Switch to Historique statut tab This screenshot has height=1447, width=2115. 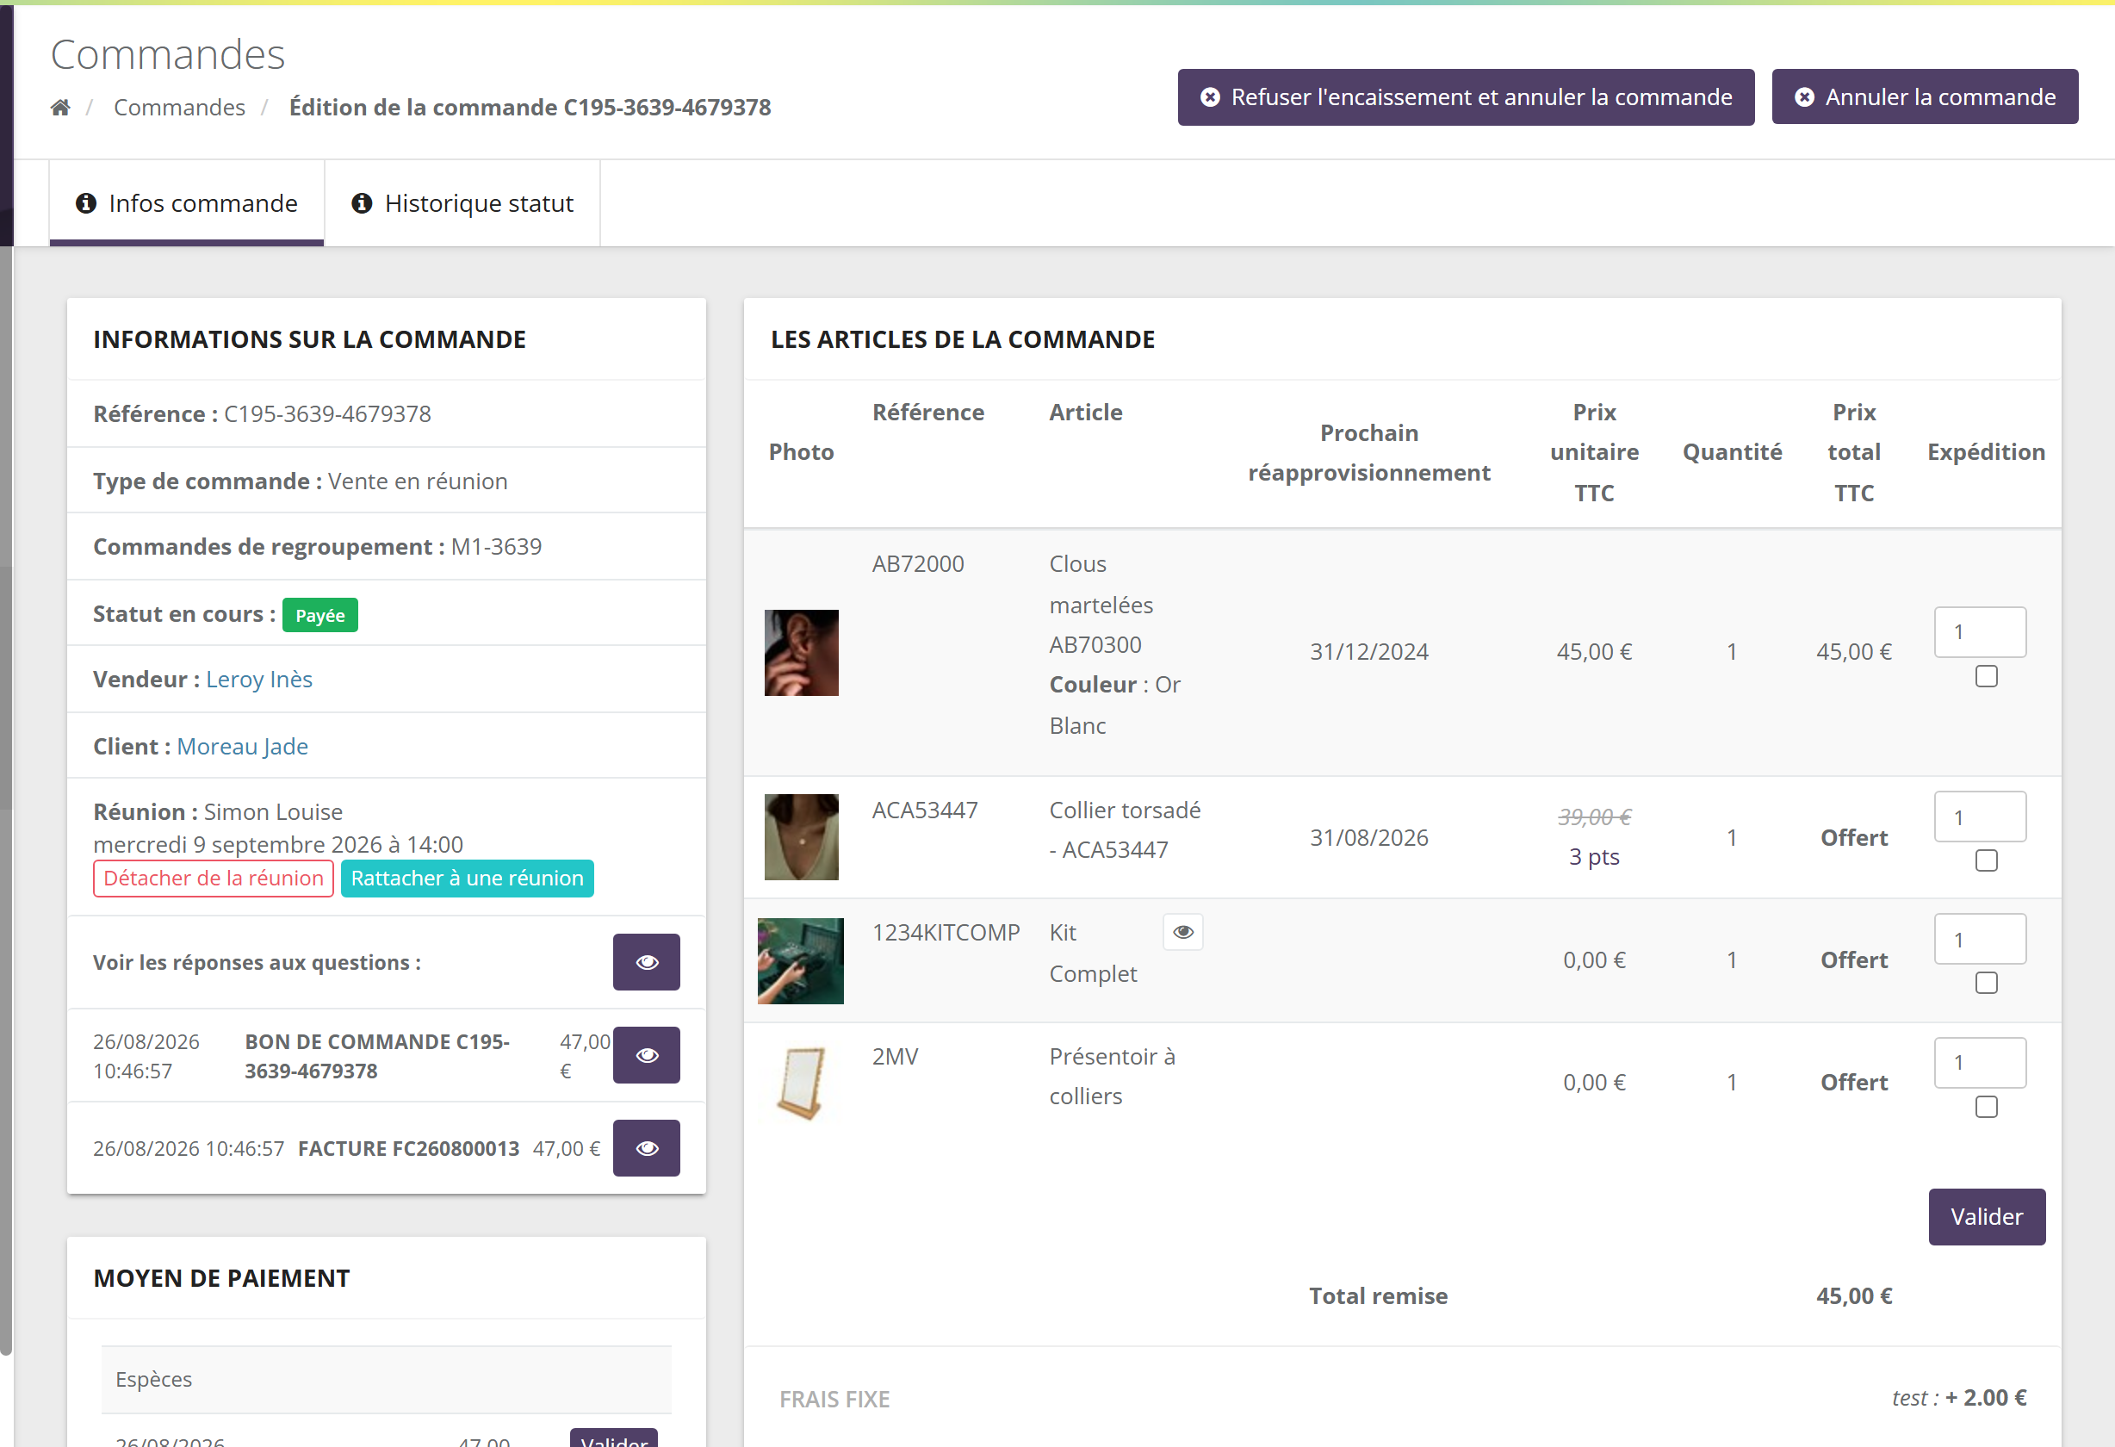point(462,203)
